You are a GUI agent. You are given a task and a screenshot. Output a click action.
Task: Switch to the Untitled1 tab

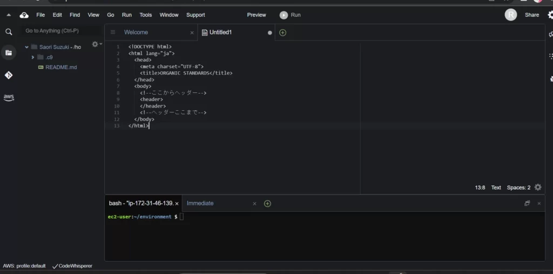(220, 32)
